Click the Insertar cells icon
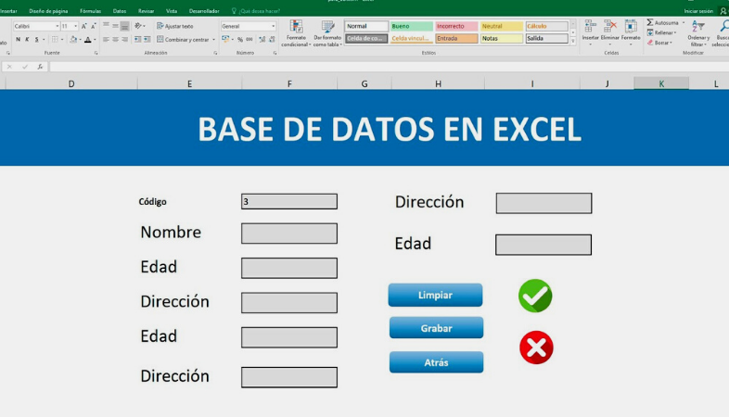The height and width of the screenshot is (417, 729). pos(591,27)
